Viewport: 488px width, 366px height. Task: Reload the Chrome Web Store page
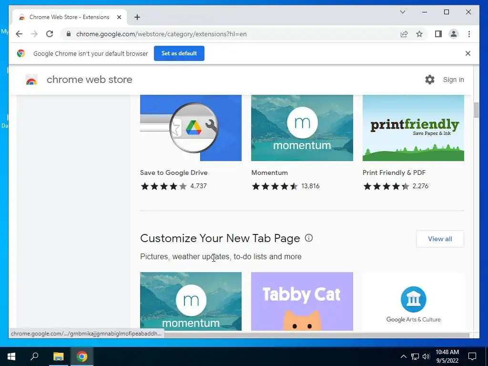tap(50, 34)
